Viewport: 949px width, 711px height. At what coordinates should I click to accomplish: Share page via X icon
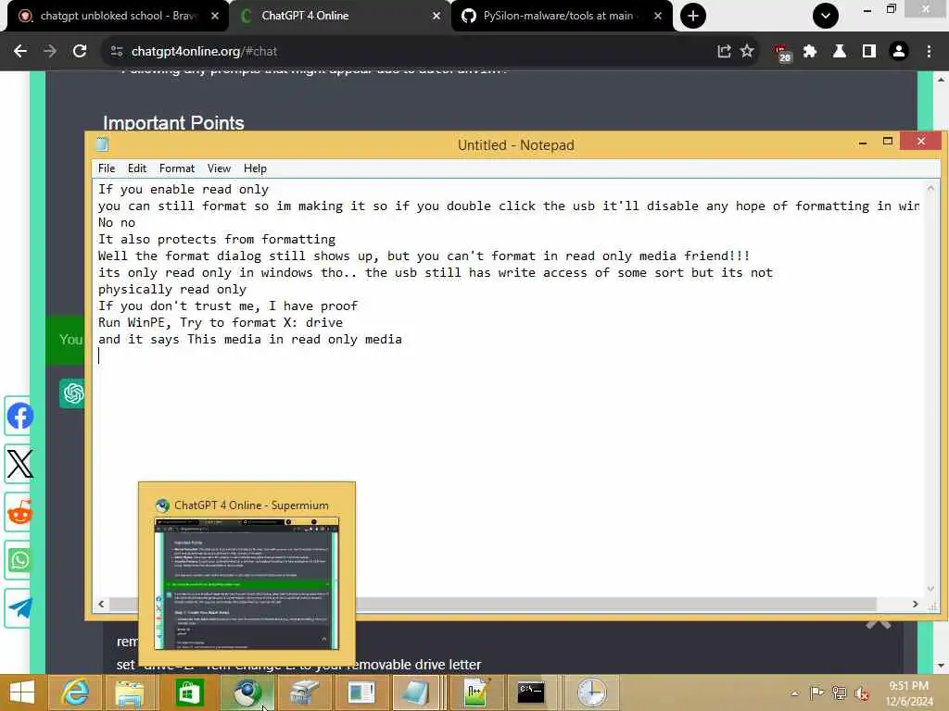[19, 465]
